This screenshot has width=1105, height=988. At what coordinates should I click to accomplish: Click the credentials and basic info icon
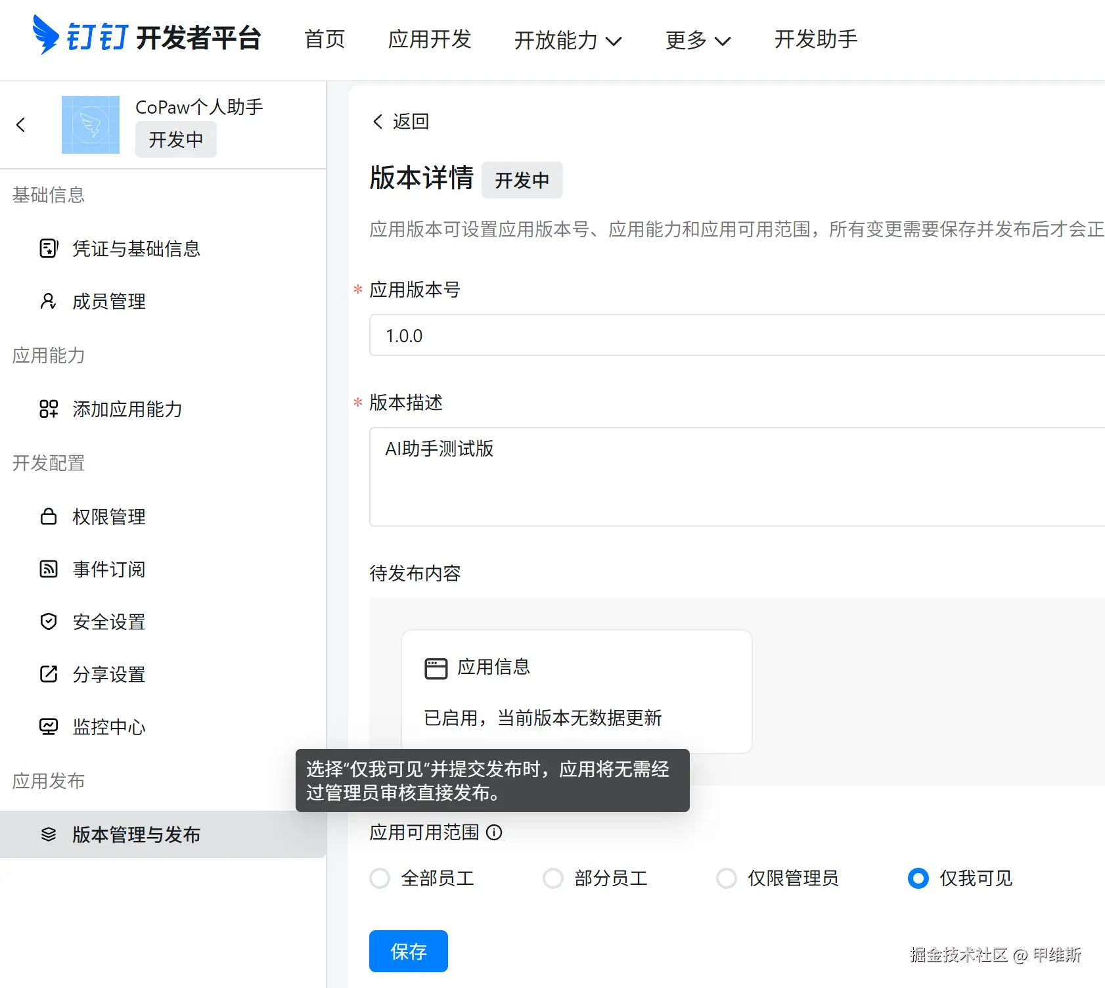[x=49, y=248]
